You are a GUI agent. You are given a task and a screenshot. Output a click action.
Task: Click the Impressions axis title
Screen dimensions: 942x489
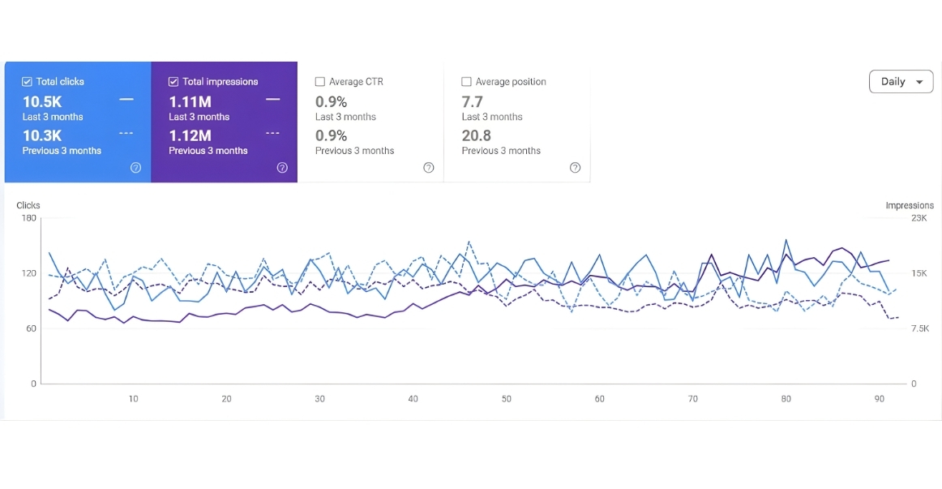coord(909,205)
